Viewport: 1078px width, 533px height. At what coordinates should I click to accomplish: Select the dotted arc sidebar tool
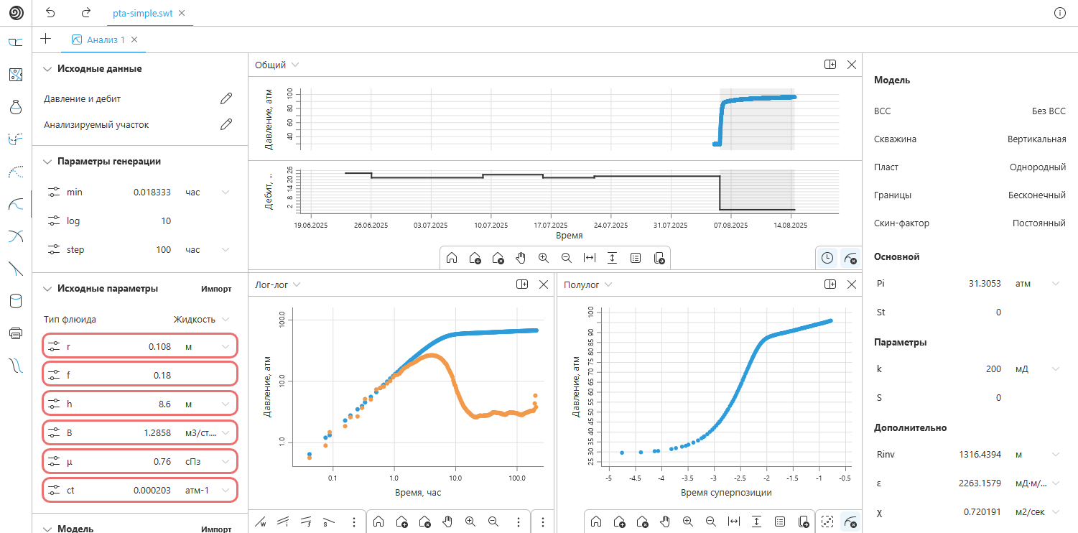(16, 171)
